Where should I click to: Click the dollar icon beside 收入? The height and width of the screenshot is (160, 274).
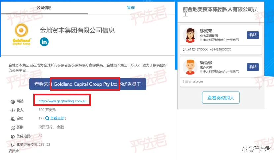pos(13,110)
